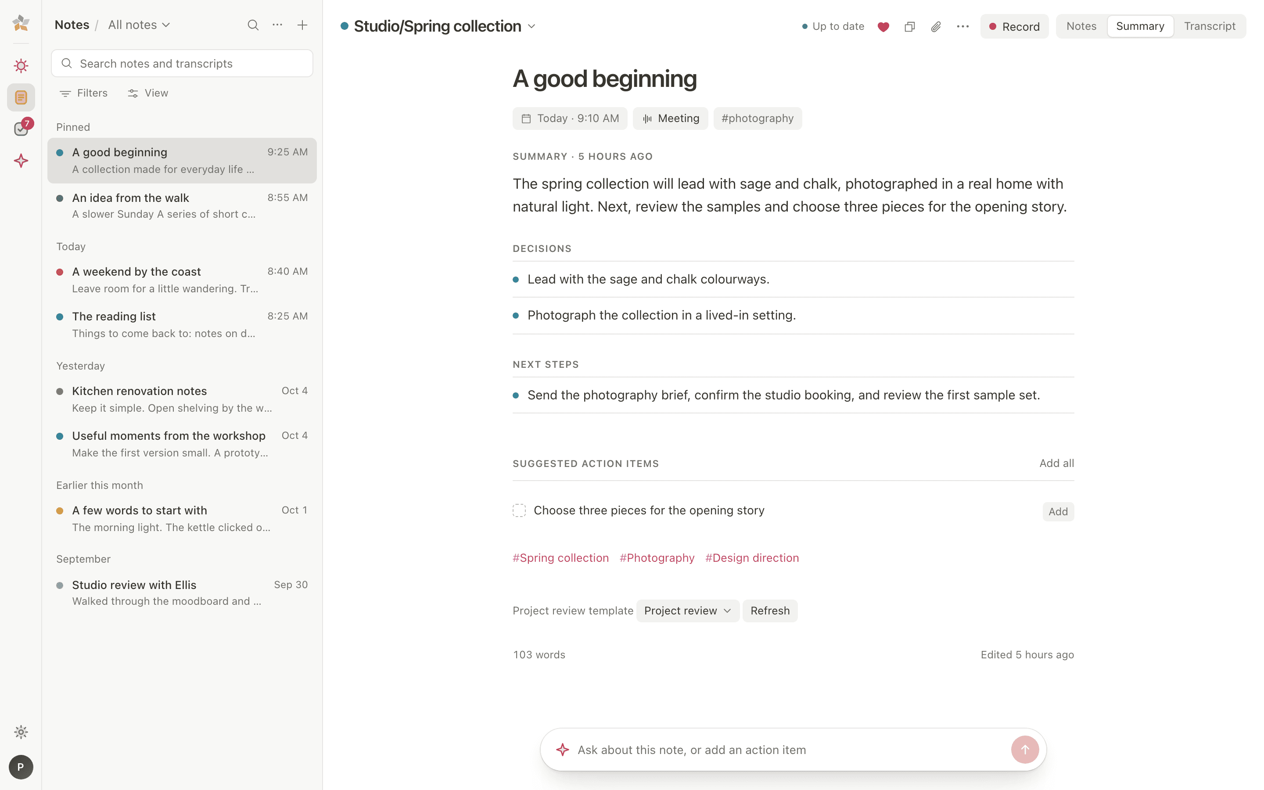
Task: Click the orange dot beside 'A few words to start with'
Action: tap(60, 510)
